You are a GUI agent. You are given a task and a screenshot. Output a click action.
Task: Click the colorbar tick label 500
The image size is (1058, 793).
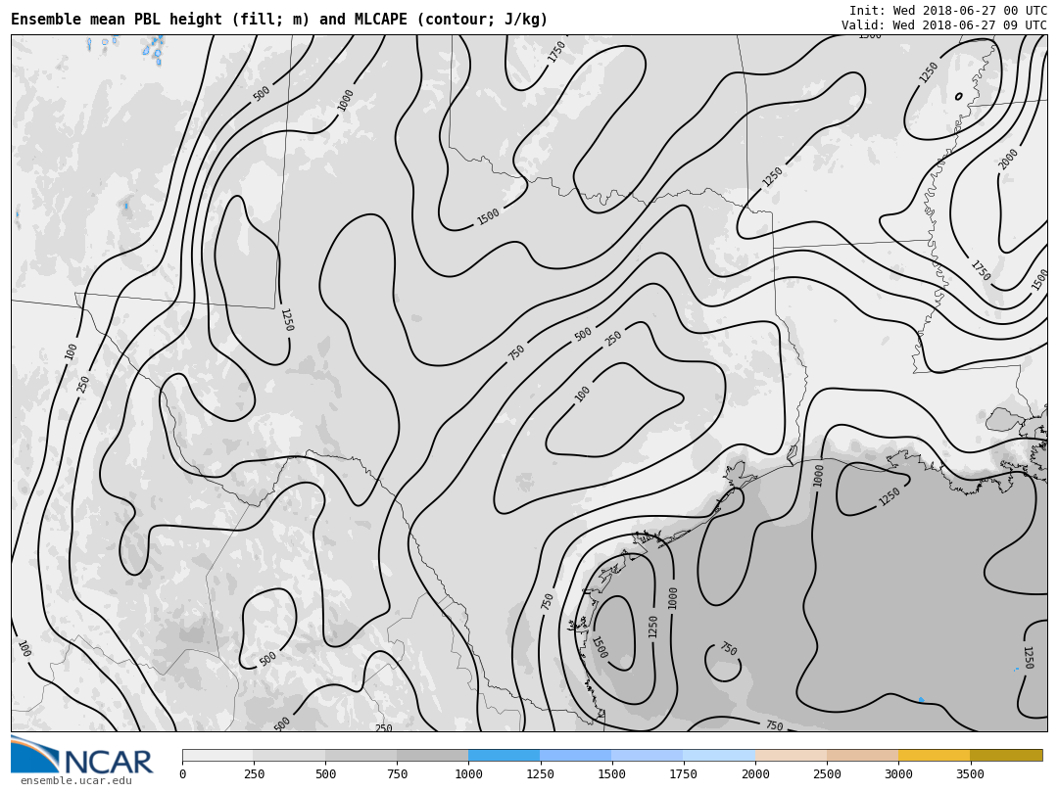pyautogui.click(x=325, y=774)
